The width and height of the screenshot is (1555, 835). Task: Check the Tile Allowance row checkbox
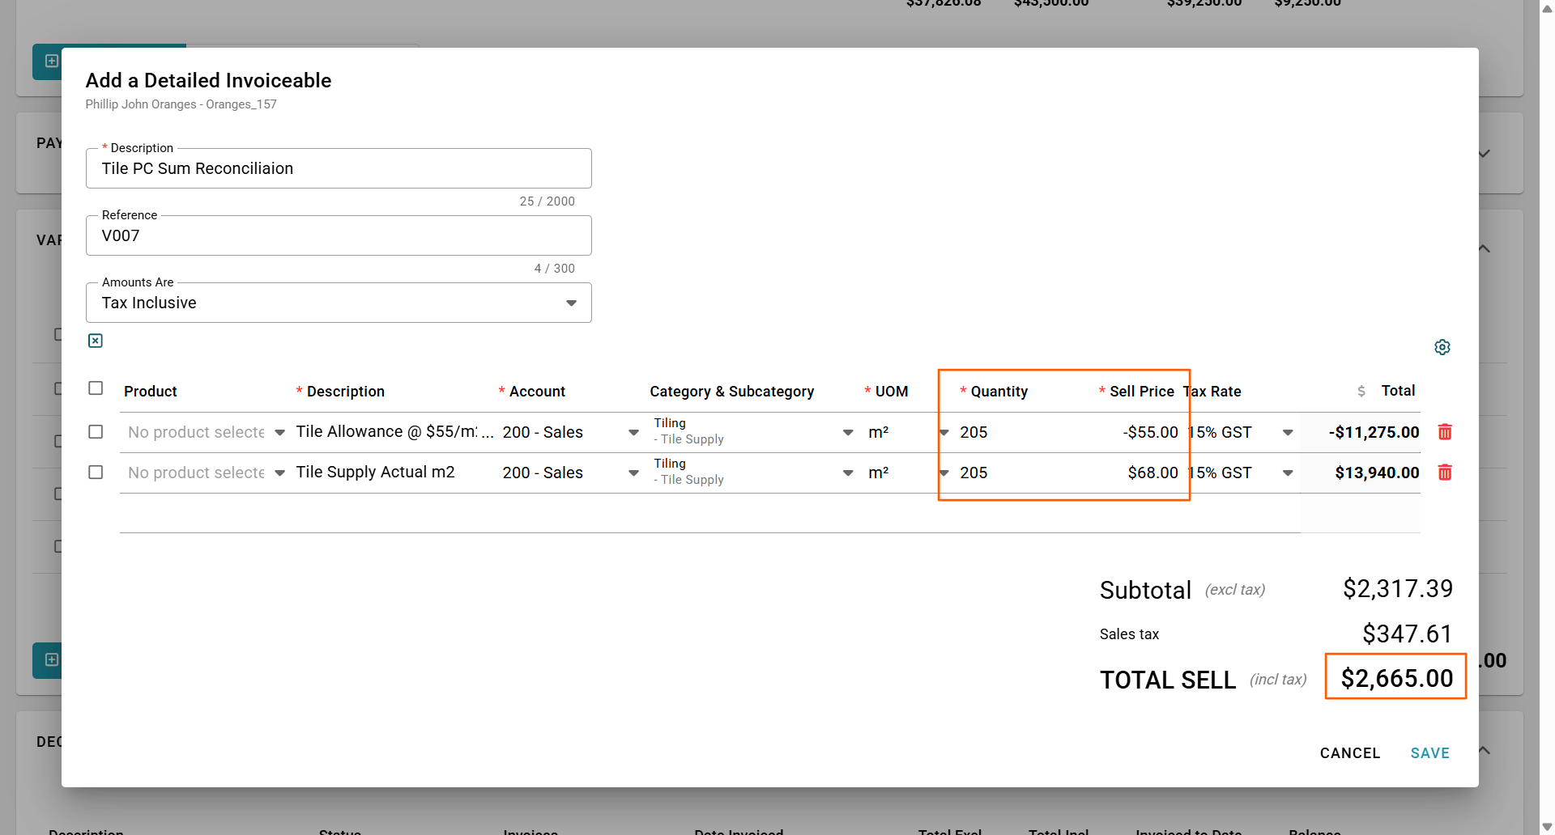pyautogui.click(x=96, y=432)
